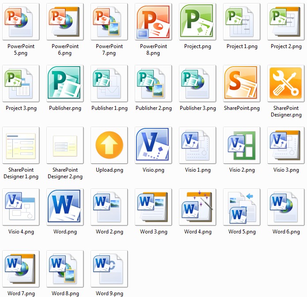Click the 'Word 3.png' file name
Viewport: 307px width, 297px height.
[x=154, y=232]
